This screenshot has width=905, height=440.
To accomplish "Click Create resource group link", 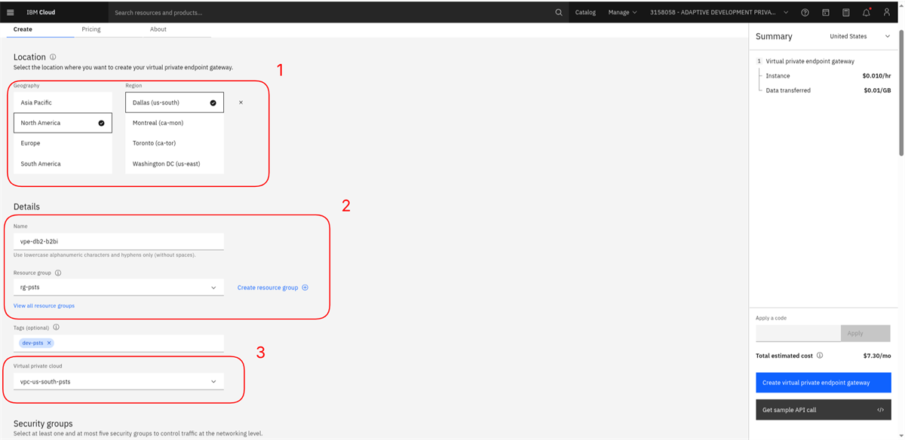I will [272, 287].
